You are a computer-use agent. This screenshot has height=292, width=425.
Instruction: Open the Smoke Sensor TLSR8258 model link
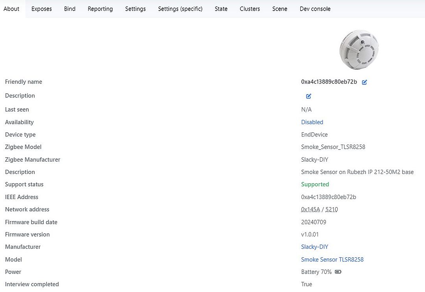(332, 259)
